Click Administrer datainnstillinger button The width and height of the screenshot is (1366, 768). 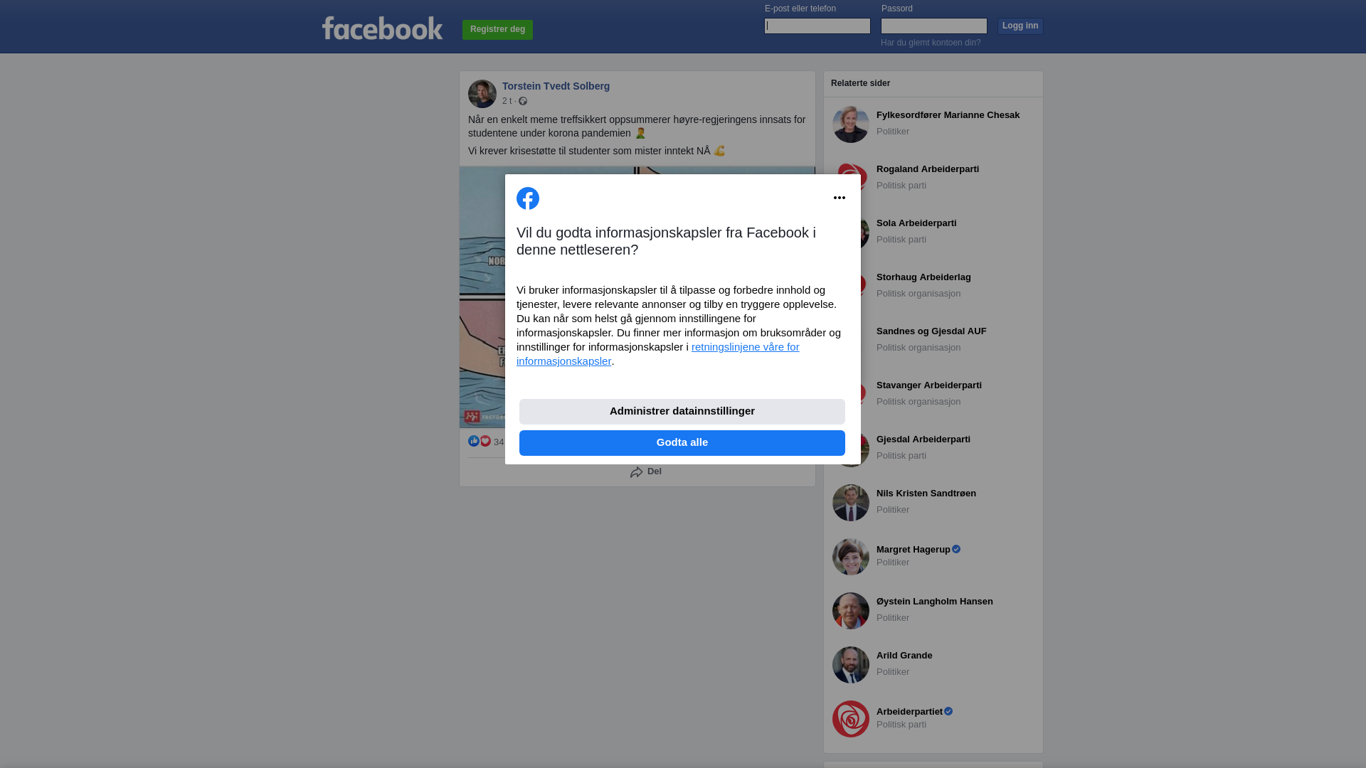[x=682, y=412]
